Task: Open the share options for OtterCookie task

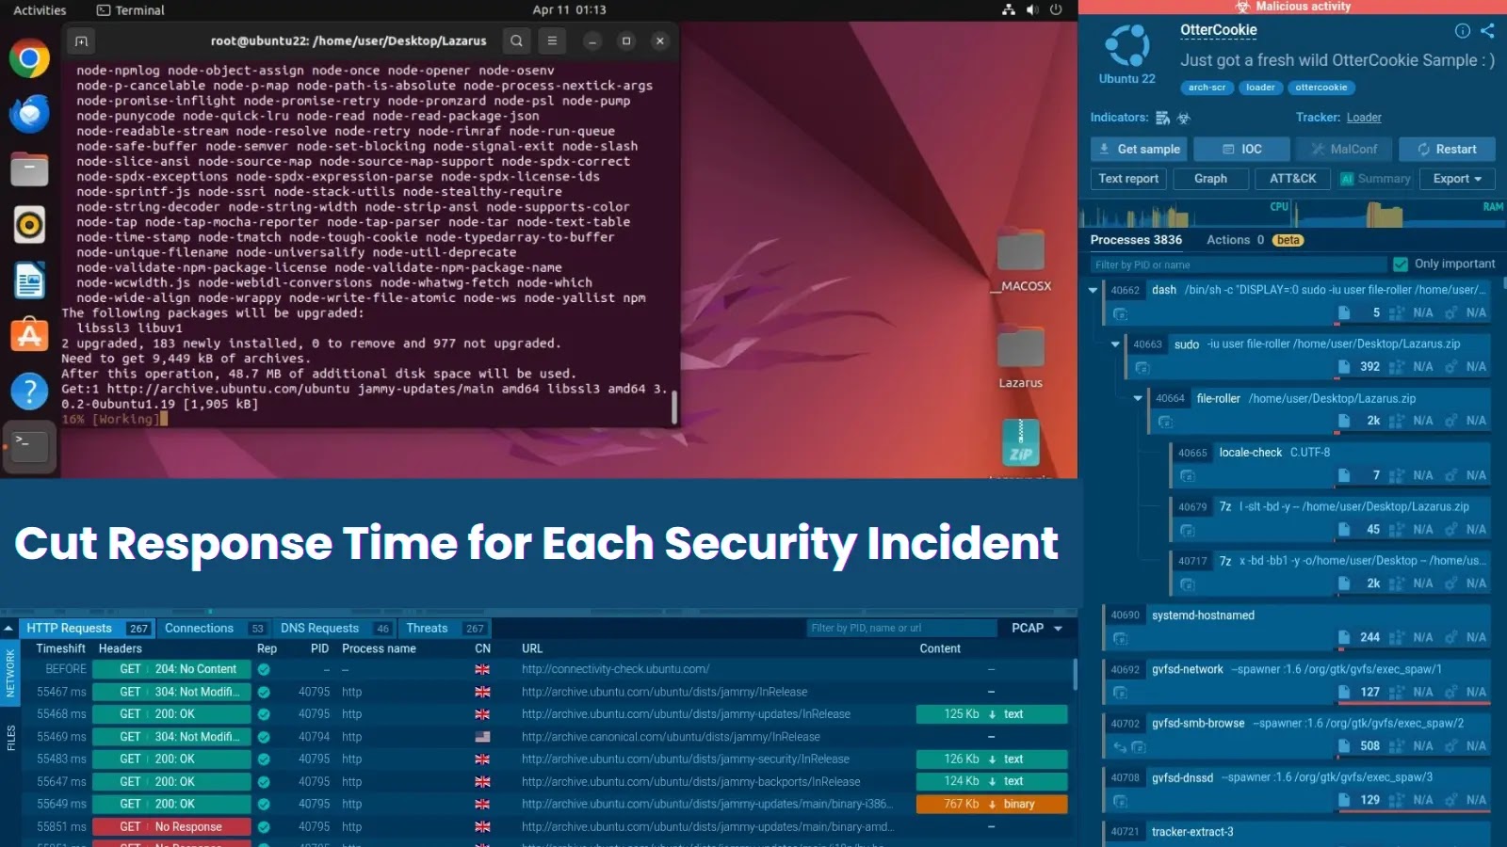Action: coord(1490,31)
